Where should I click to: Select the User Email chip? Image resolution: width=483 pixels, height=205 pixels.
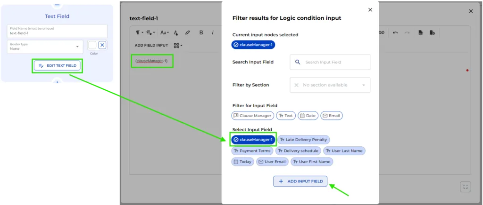tap(272, 162)
